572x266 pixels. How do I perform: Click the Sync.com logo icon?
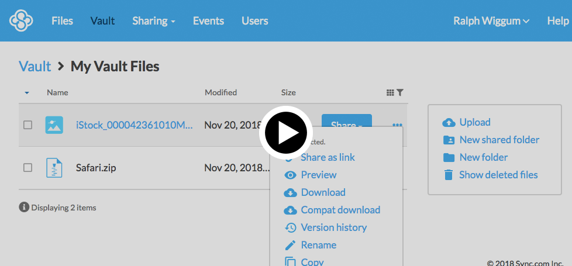point(21,21)
